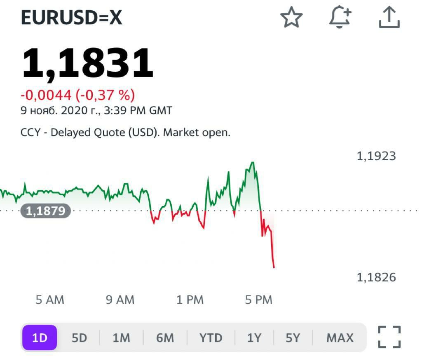Tap the share upload icon
The width and height of the screenshot is (422, 363).
coord(389,18)
